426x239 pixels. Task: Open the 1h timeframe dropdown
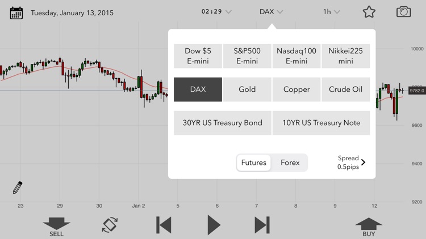coord(332,12)
